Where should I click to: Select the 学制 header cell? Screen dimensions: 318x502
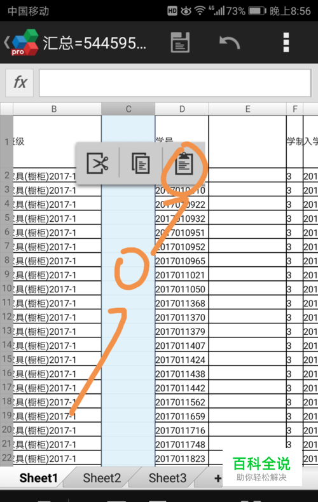294,142
